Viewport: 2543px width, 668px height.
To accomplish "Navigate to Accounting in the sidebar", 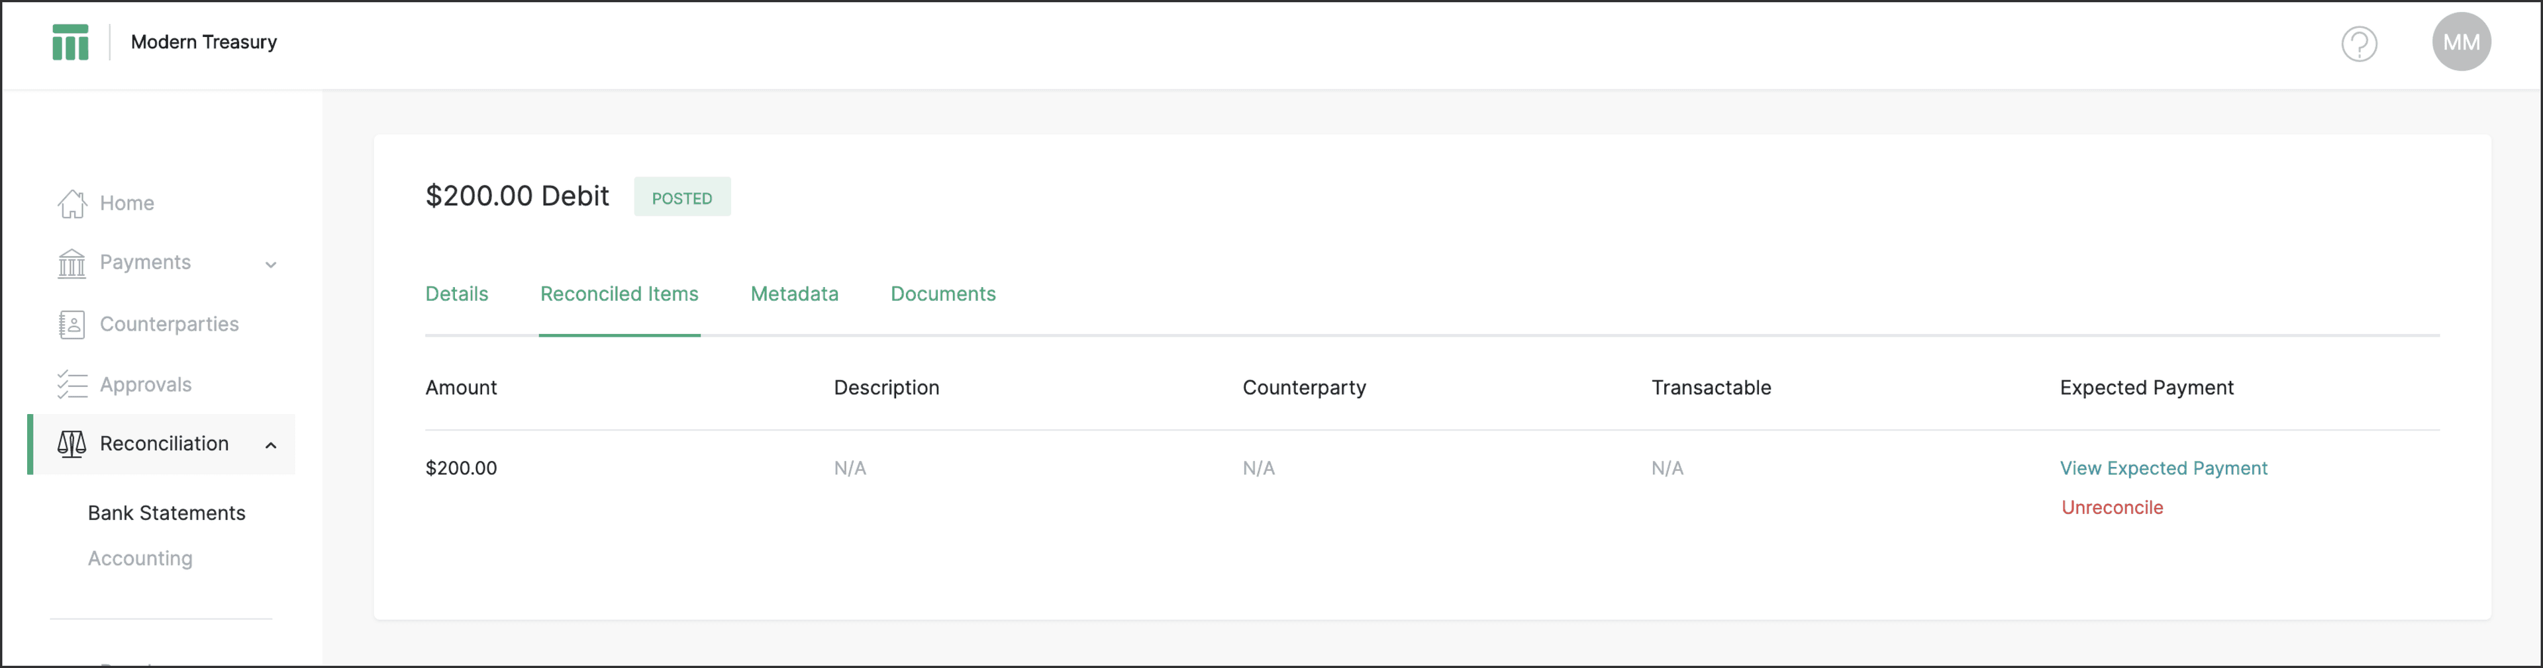I will tap(140, 558).
